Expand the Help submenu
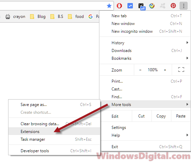 pos(145,135)
